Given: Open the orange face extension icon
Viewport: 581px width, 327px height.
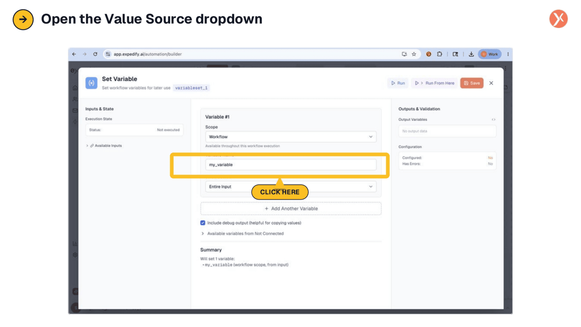Looking at the screenshot, I should [x=428, y=54].
